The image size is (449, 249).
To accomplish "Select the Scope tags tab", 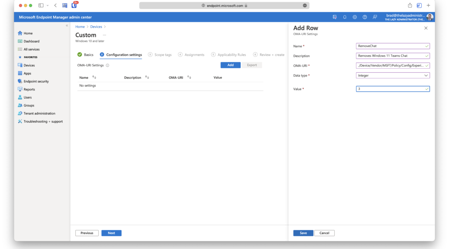I will [x=160, y=54].
